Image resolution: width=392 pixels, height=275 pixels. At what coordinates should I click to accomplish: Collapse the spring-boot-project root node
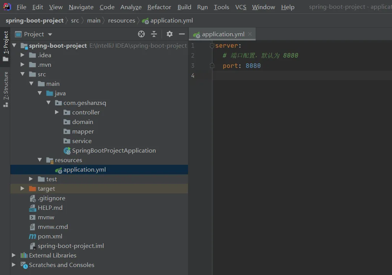(x=14, y=45)
